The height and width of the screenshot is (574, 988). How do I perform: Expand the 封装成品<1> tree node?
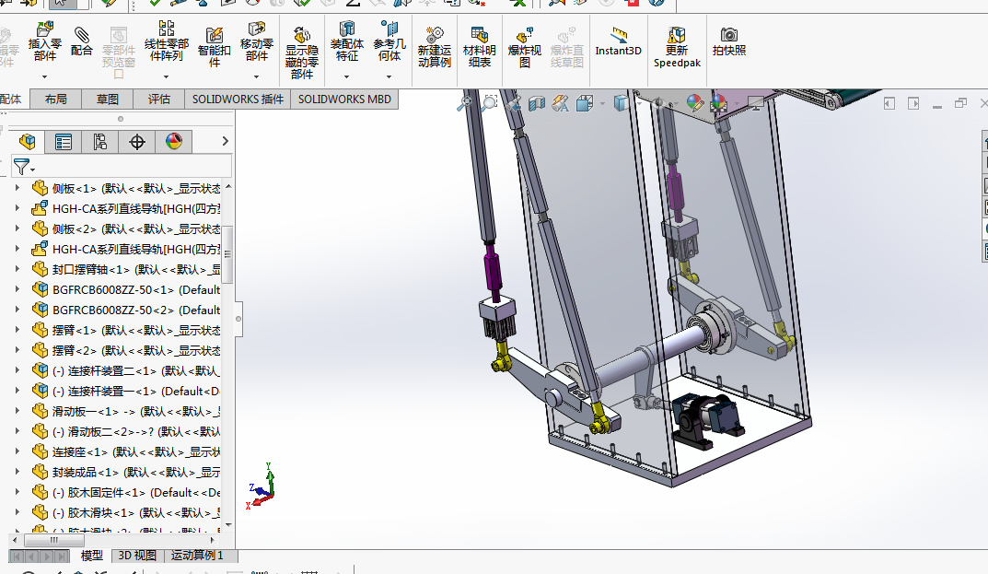coord(17,472)
